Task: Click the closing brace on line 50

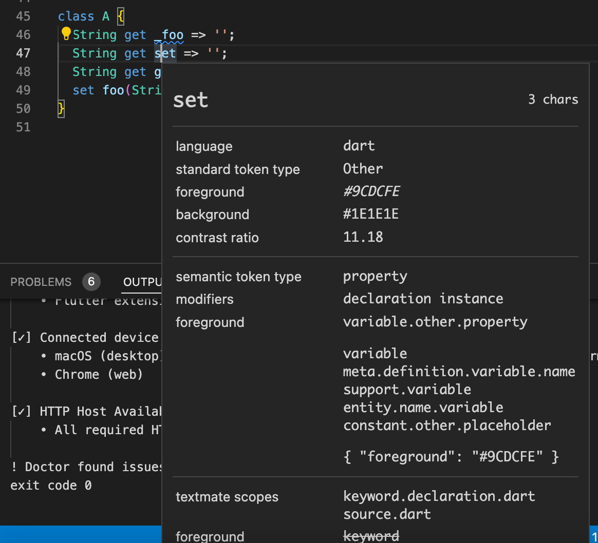Action: [61, 109]
